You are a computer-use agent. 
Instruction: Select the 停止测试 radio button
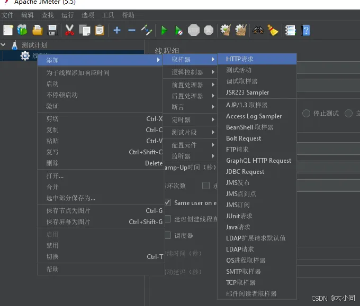click(306, 113)
